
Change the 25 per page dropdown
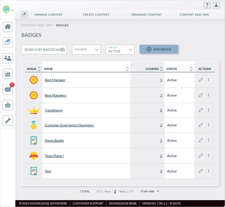tap(150, 191)
